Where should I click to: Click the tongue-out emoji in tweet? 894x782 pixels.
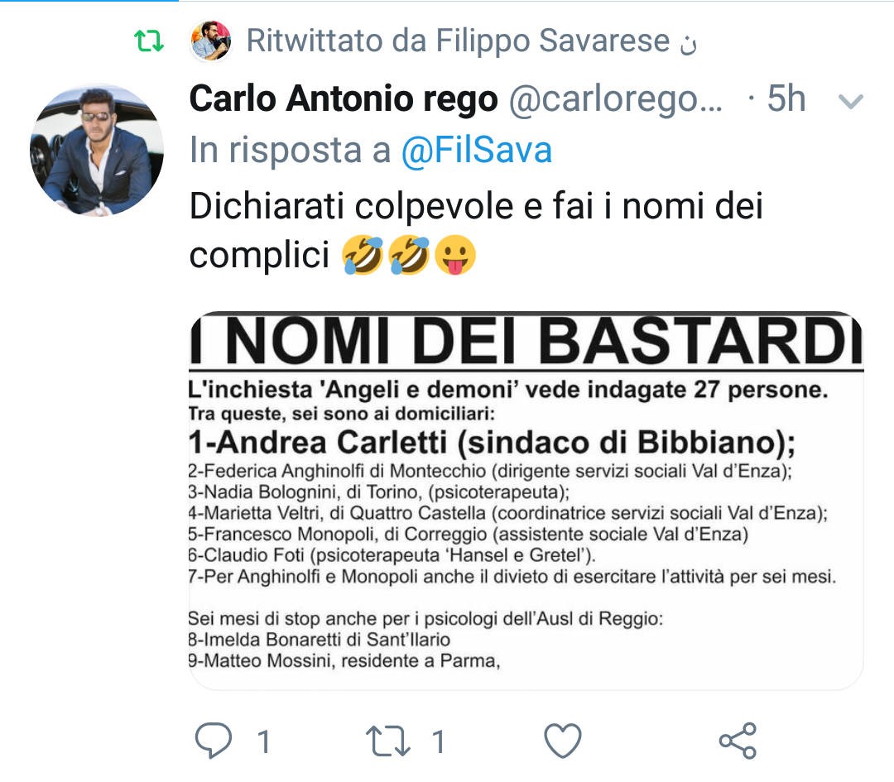455,255
